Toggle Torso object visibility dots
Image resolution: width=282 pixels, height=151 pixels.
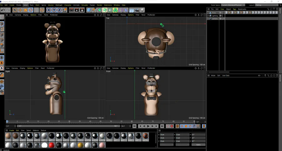223,13
